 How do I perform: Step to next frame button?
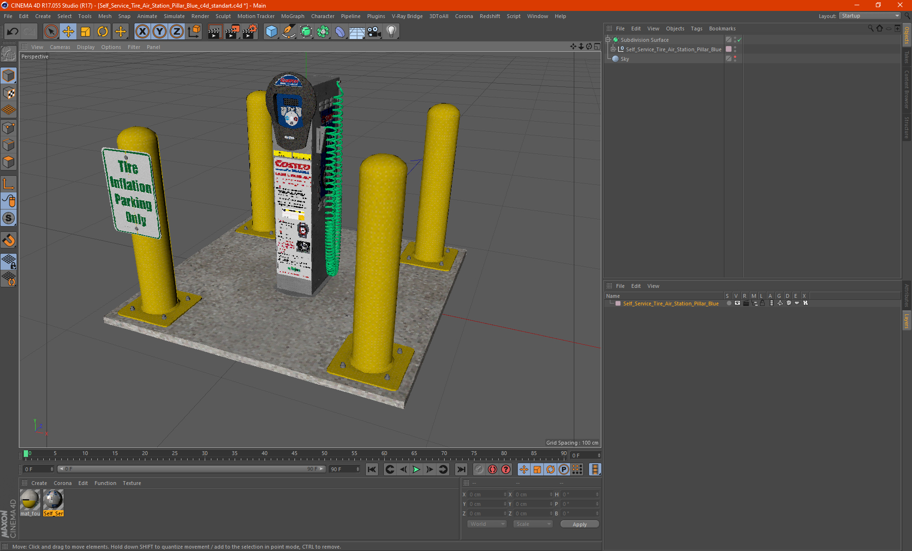pos(429,469)
